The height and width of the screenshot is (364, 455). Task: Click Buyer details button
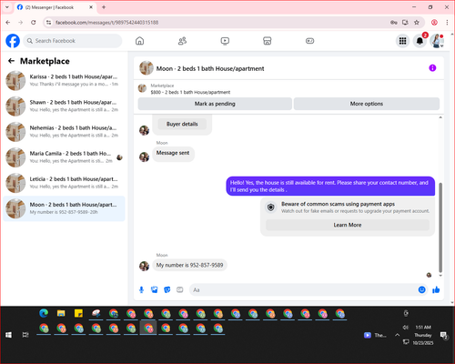(182, 124)
